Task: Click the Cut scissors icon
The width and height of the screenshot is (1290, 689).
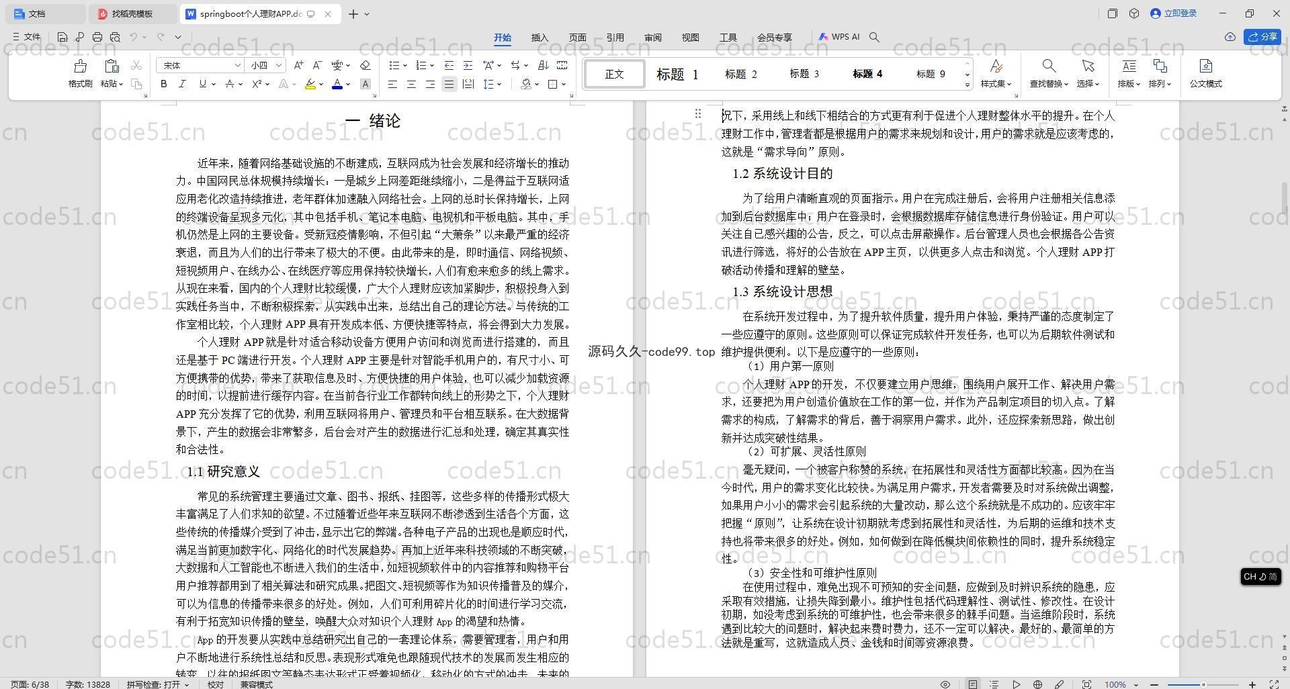Action: tap(136, 65)
